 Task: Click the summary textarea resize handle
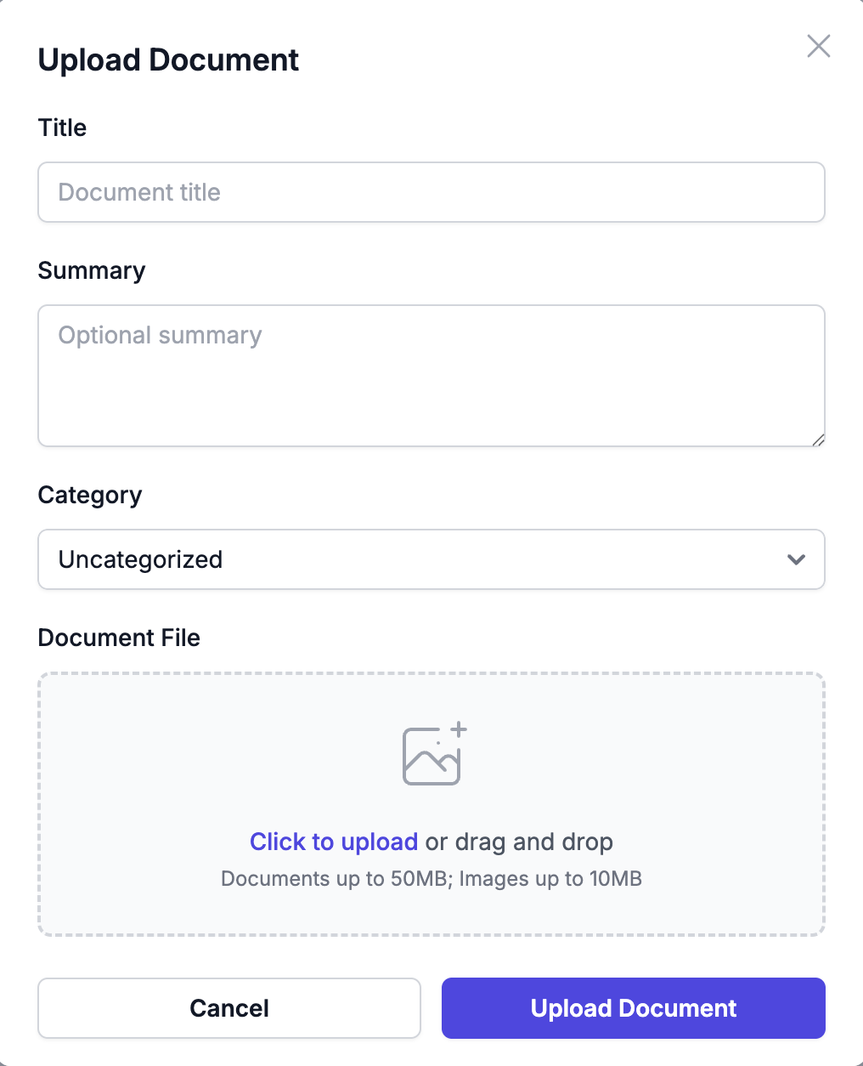pos(818,439)
